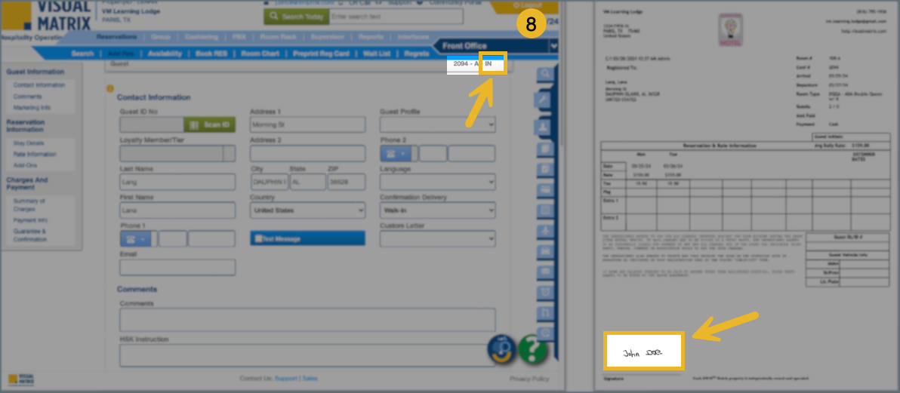Open Stay Details in left panel
The width and height of the screenshot is (900, 393).
(x=29, y=143)
